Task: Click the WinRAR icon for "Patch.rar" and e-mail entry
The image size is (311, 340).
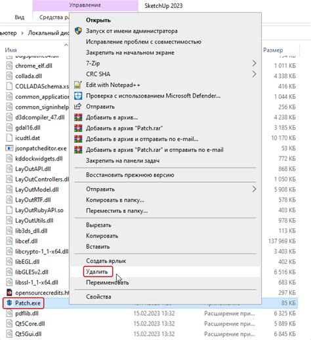Action: click(78, 150)
